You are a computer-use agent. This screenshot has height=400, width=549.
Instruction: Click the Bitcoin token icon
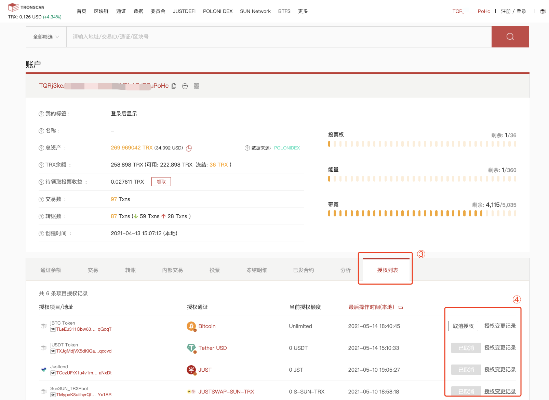point(191,326)
